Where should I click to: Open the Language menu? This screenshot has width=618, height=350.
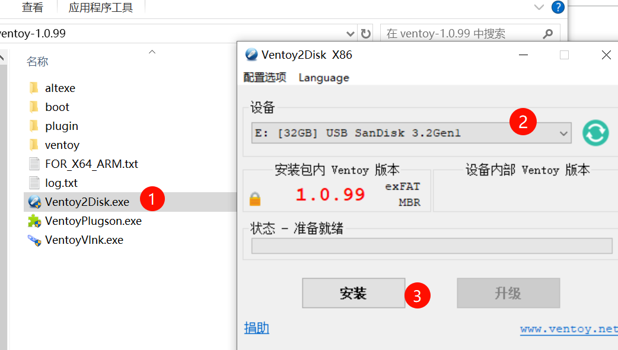324,78
